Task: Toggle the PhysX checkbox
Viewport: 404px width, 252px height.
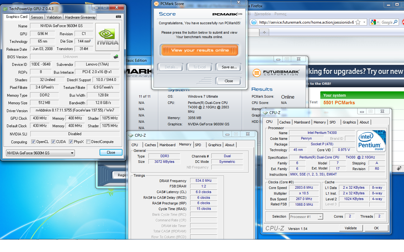Action: tap(71, 142)
